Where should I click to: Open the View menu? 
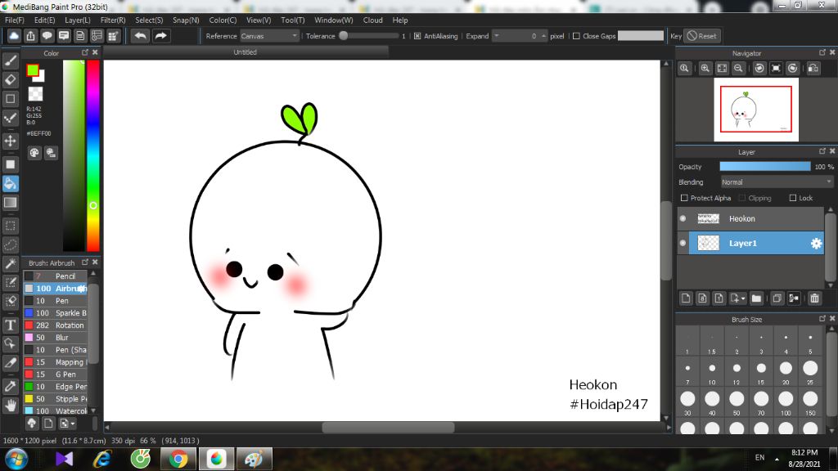(x=259, y=20)
